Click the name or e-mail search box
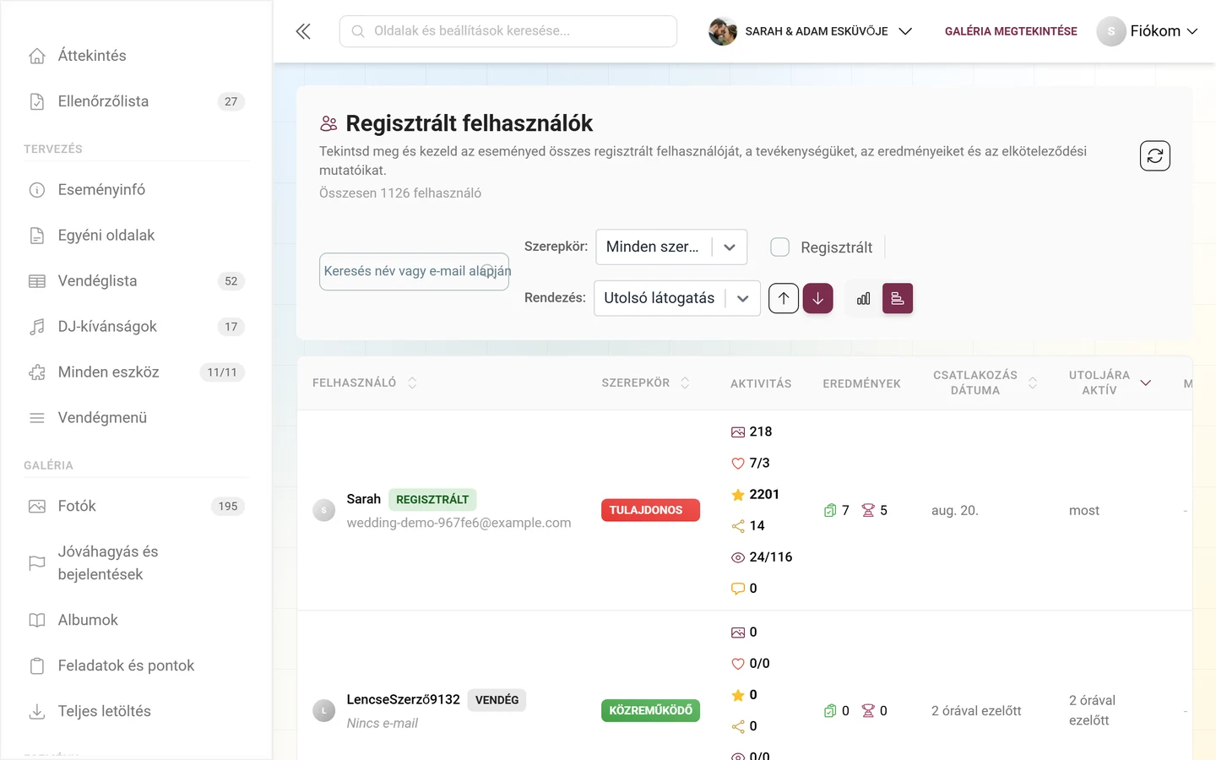 pos(414,272)
